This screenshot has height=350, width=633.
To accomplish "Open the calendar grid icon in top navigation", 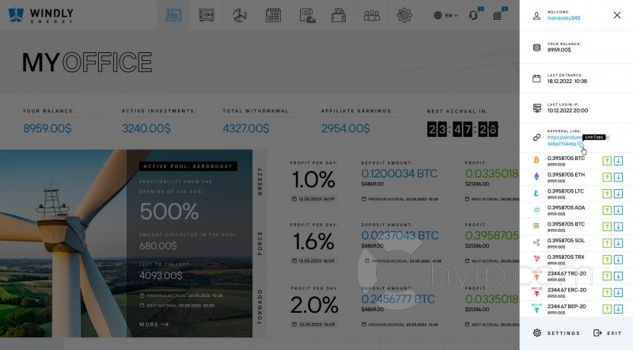I will coord(273,15).
